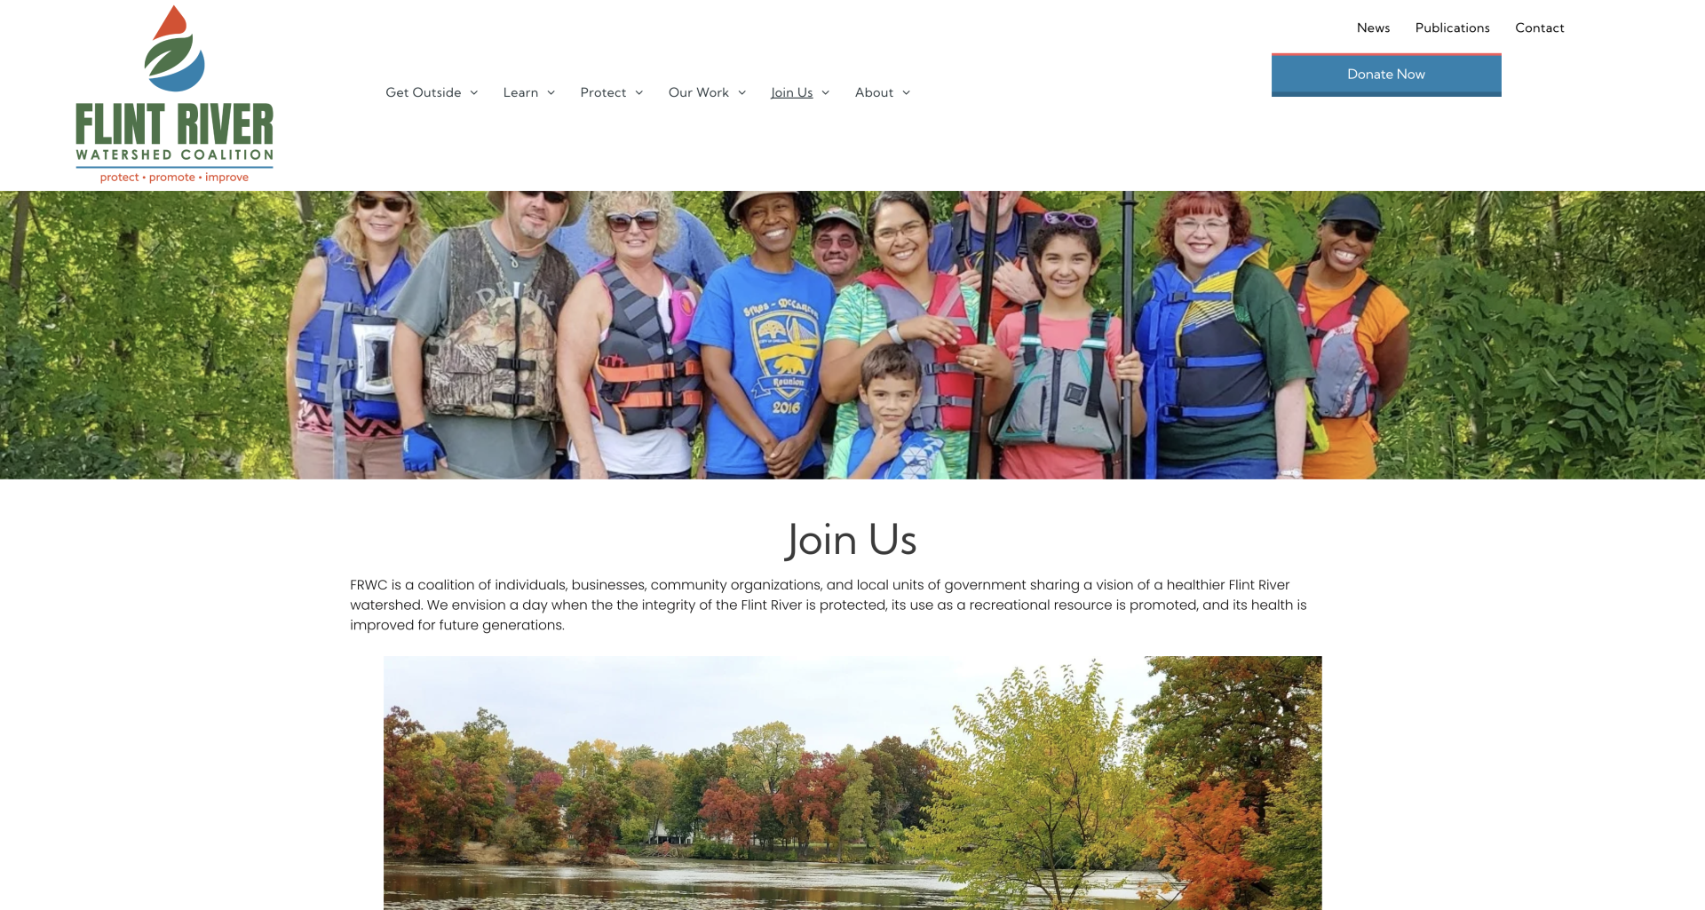Expand the Protect menu chevron

pos(639,93)
